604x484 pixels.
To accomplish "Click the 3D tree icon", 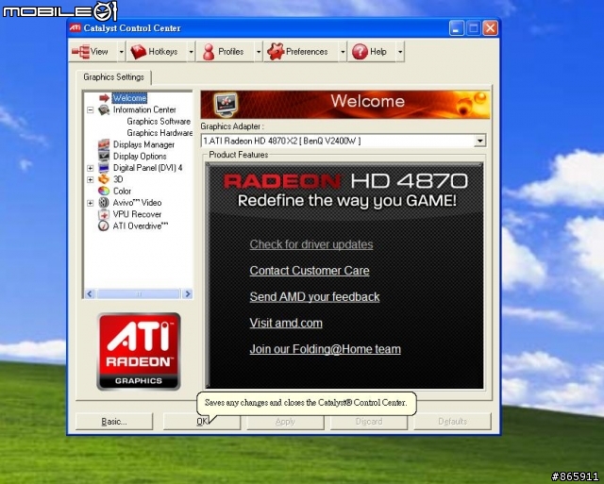I will coord(103,179).
